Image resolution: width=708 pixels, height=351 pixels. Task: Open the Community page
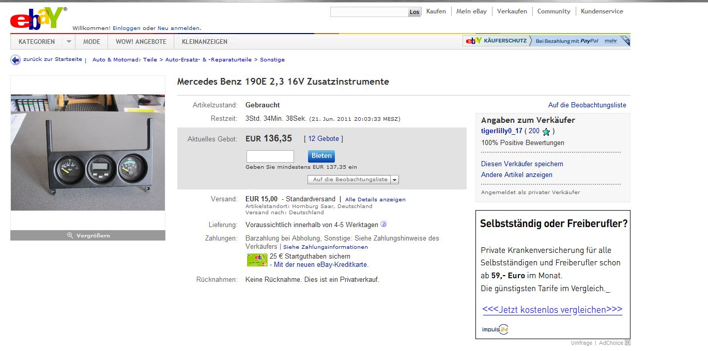[553, 11]
